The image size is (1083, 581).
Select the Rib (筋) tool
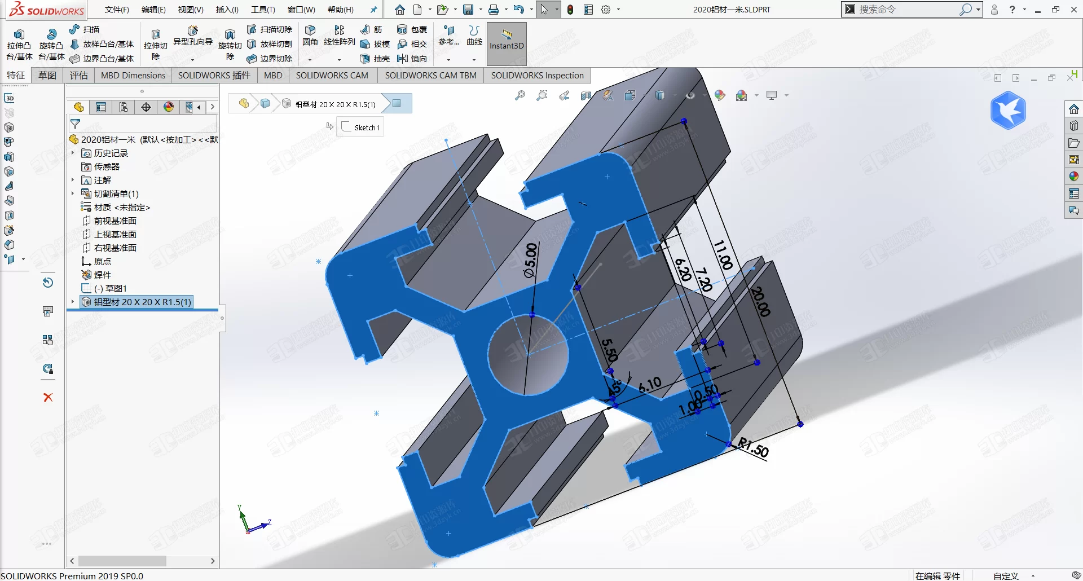pos(371,29)
